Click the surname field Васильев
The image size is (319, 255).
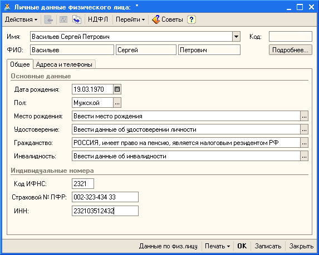click(x=72, y=50)
